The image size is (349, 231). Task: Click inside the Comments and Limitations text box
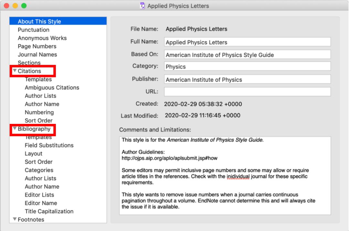coord(225,176)
